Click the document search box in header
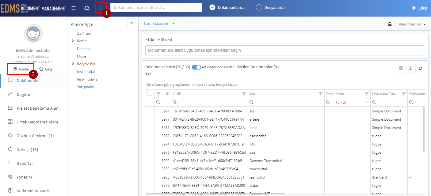The height and width of the screenshot is (196, 431). click(x=156, y=8)
